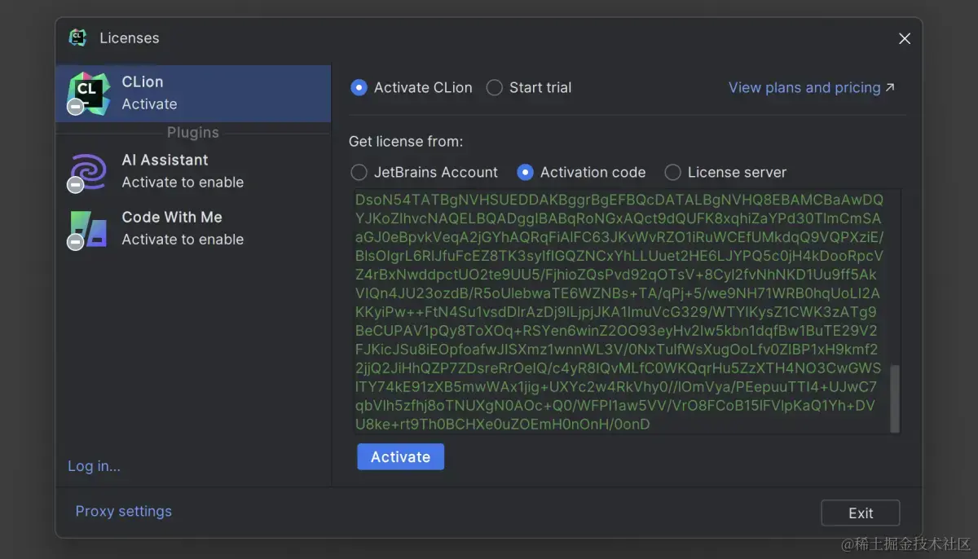Open the Log in... link

pos(94,466)
